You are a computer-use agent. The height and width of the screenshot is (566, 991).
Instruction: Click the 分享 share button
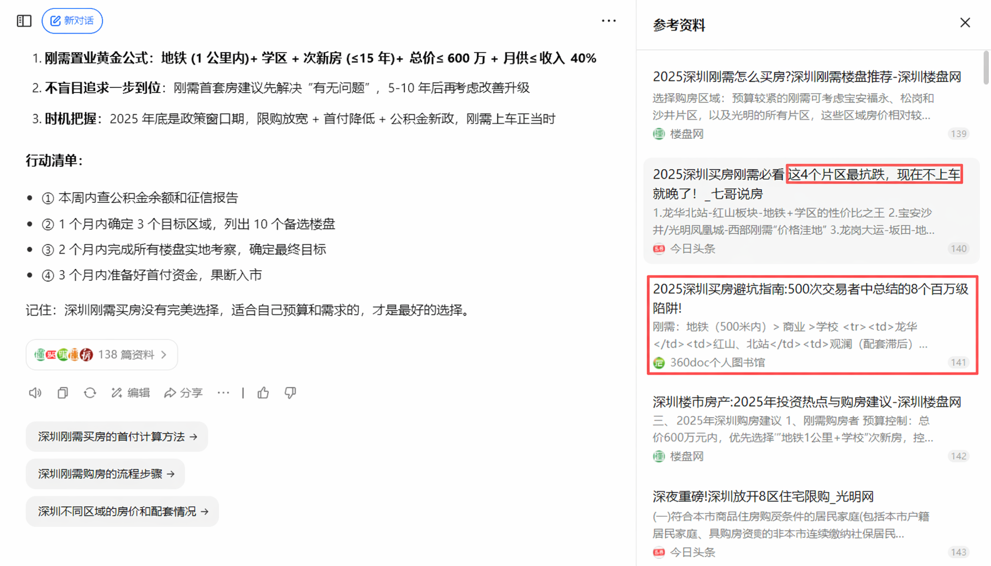click(184, 393)
